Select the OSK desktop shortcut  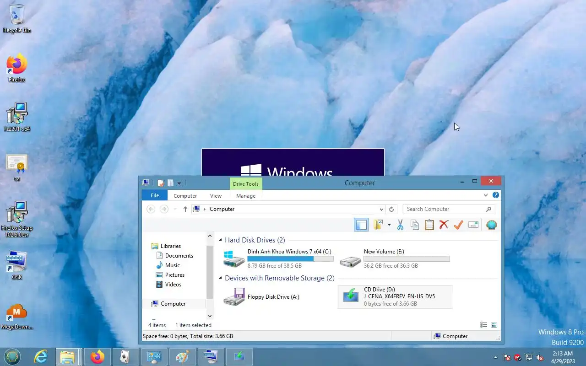point(17,265)
